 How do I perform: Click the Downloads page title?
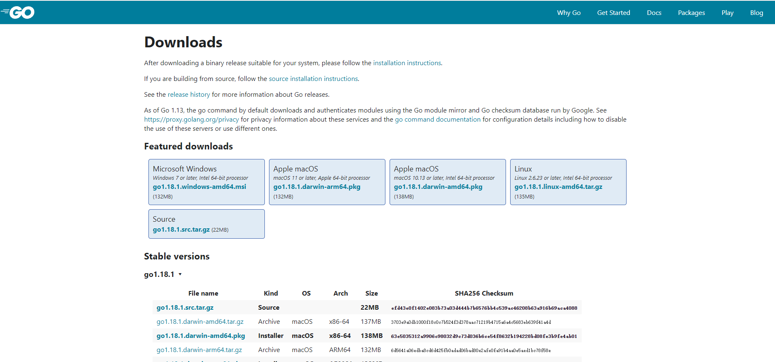183,42
